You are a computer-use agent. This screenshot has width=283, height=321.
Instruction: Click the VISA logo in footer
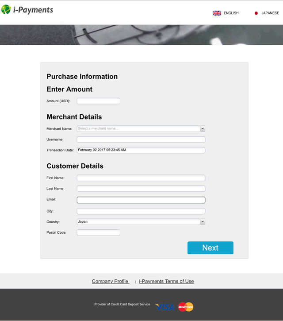point(164,307)
